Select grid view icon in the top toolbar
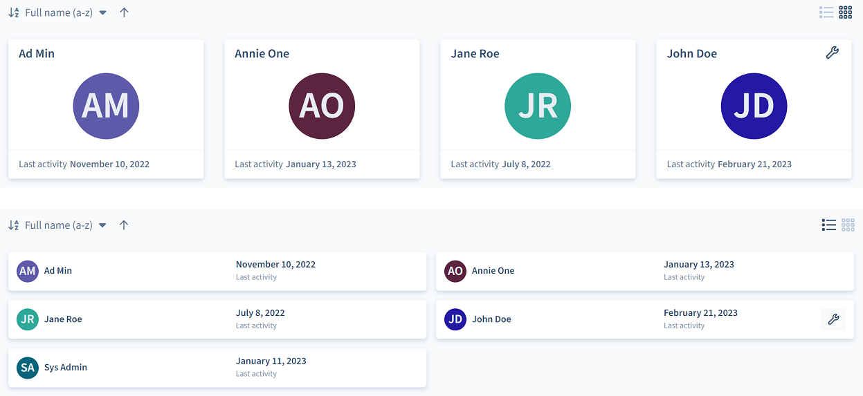 pyautogui.click(x=846, y=12)
